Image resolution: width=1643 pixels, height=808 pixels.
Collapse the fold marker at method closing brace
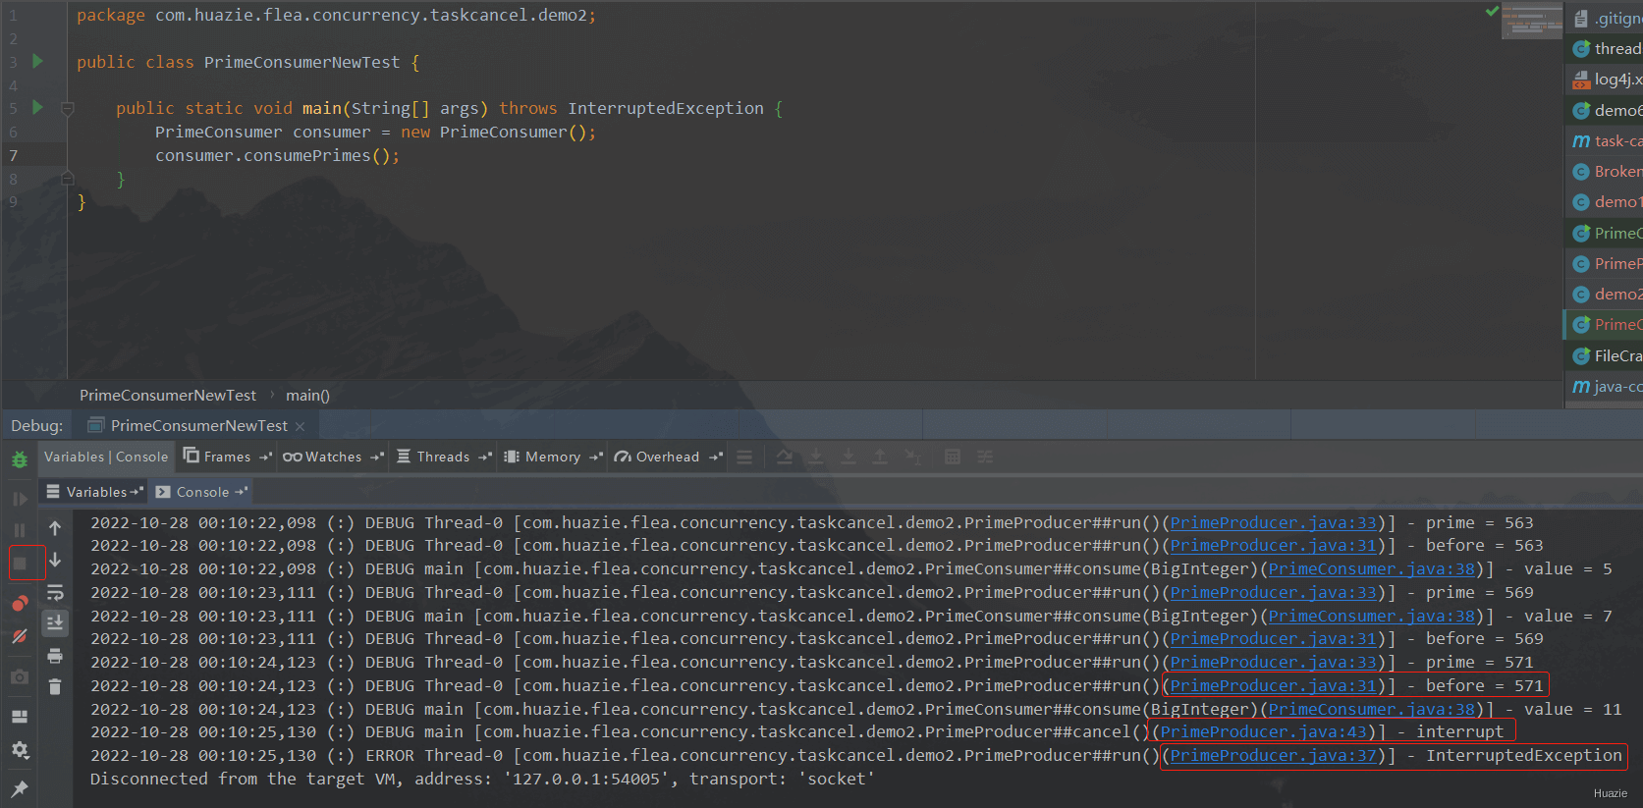[x=68, y=179]
